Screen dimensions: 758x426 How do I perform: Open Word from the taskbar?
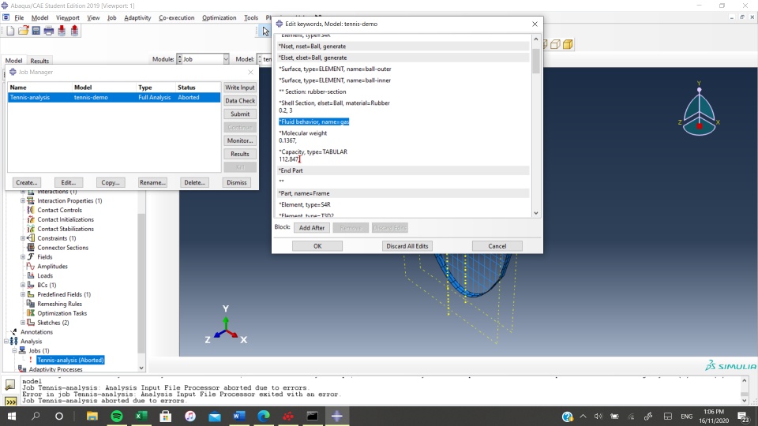pos(238,416)
